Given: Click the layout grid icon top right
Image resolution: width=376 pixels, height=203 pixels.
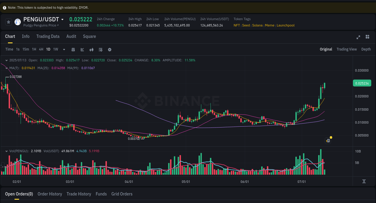Looking at the screenshot, I should pos(367,37).
